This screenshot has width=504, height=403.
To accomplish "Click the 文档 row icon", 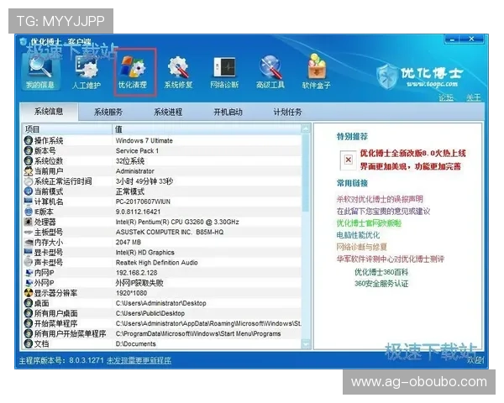I will pos(29,344).
